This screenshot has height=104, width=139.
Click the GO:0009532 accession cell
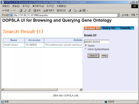pyautogui.click(x=34, y=45)
